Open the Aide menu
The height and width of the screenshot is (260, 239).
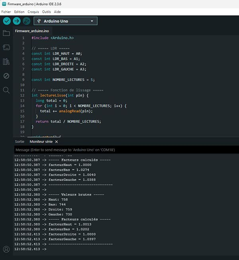tap(58, 12)
